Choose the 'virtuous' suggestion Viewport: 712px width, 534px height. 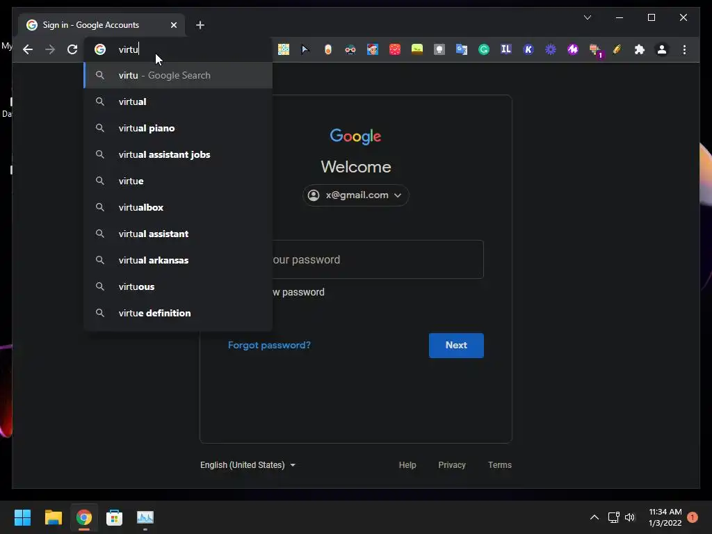[x=178, y=286]
